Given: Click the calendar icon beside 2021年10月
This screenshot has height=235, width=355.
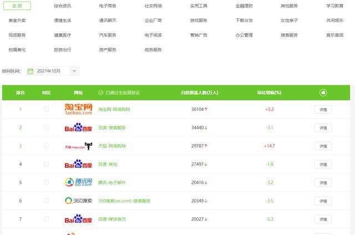Looking at the screenshot, I should point(30,71).
